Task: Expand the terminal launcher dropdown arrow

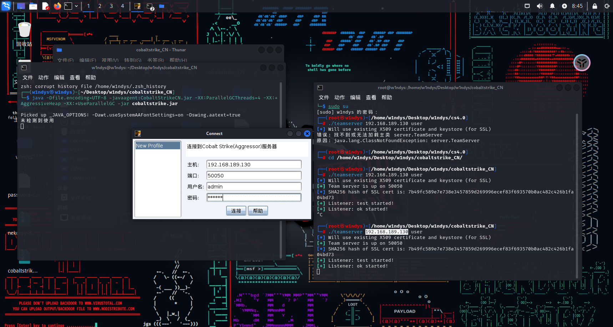Action: tap(76, 6)
